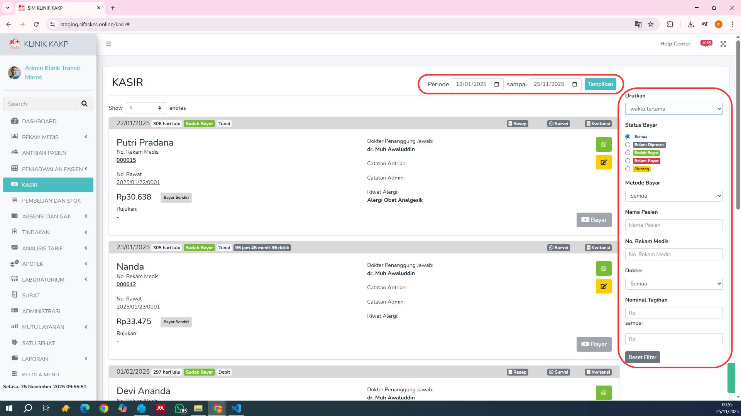This screenshot has height=416, width=741.
Task: Click the Reset Filter button
Action: (x=642, y=357)
